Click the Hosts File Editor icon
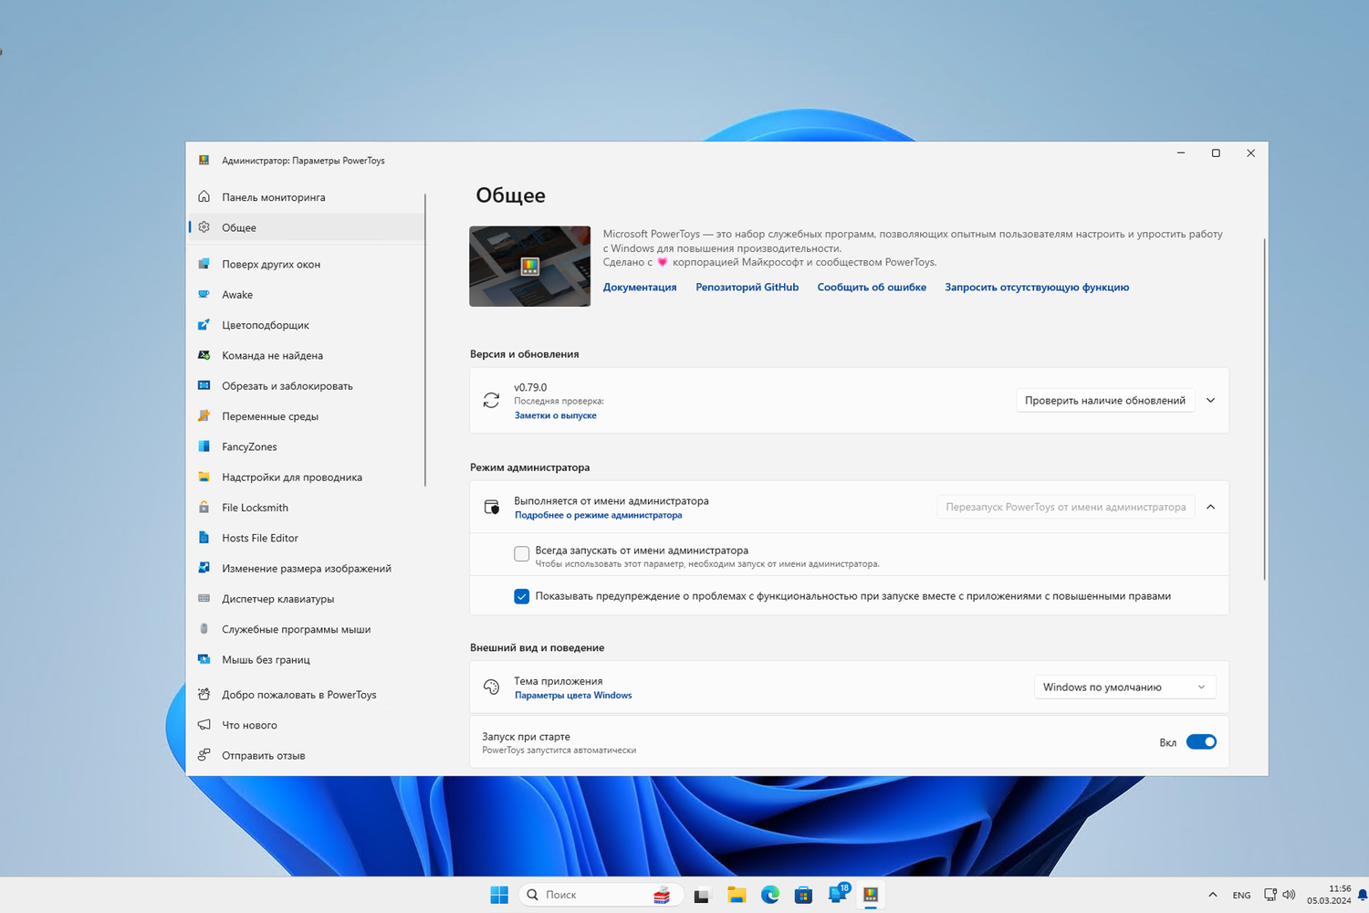 [x=204, y=538]
